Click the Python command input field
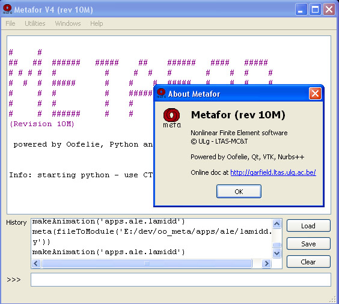The height and width of the screenshot is (304, 339). pos(181,279)
